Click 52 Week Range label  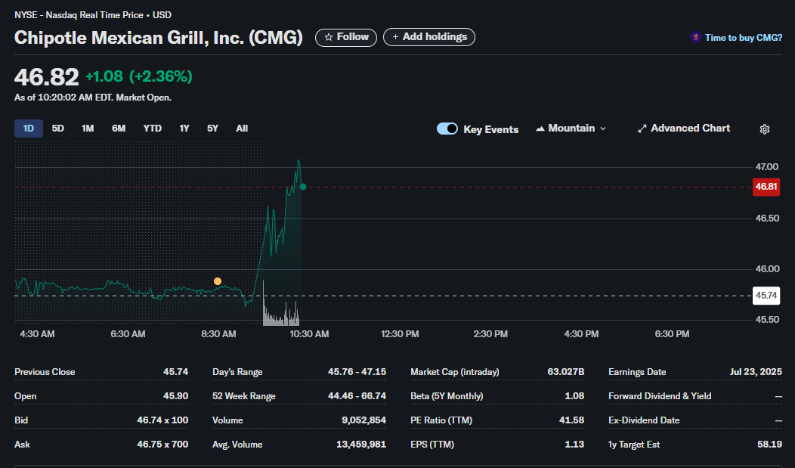click(x=244, y=396)
